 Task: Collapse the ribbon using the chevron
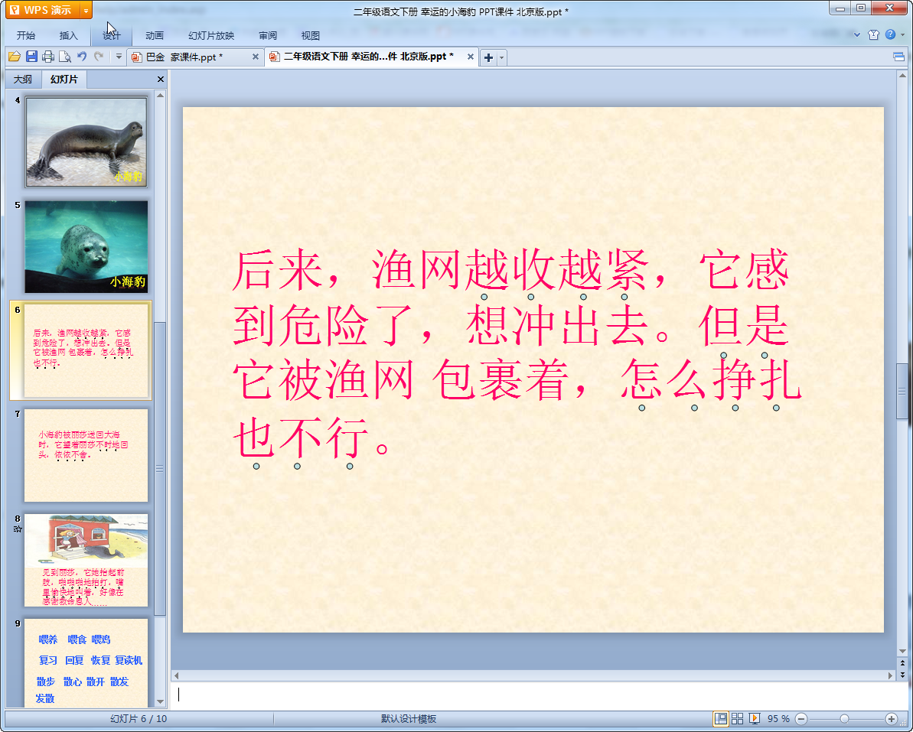(x=856, y=35)
